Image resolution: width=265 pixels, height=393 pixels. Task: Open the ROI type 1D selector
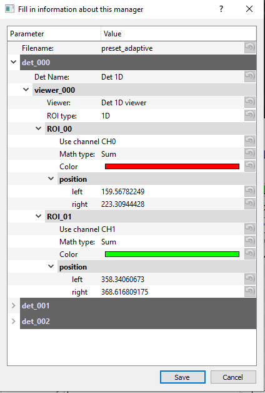click(106, 116)
